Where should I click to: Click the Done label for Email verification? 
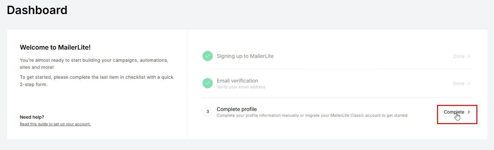click(x=458, y=83)
